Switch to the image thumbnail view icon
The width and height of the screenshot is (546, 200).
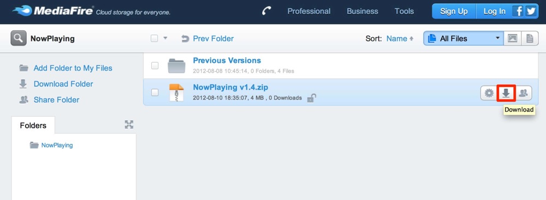pyautogui.click(x=512, y=38)
